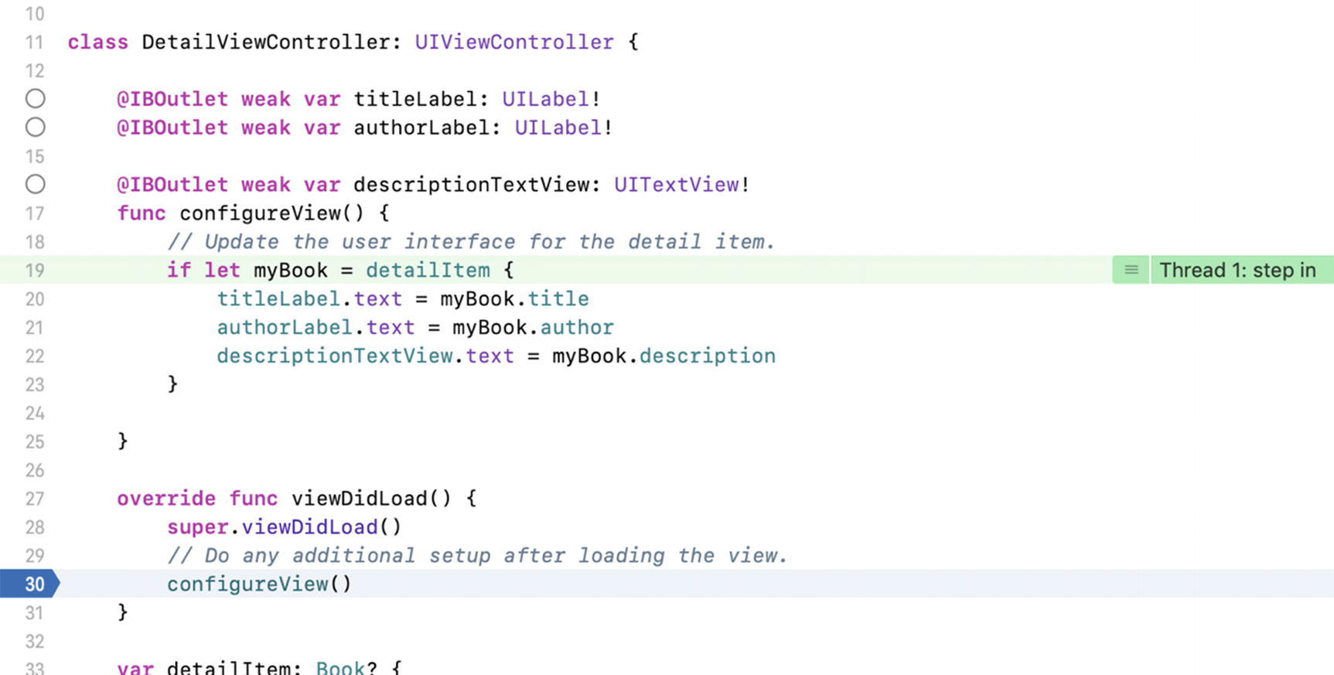Viewport: 1334px width, 675px height.
Task: Click 'viewDidLoad()' declaration on line 27
Action: tap(371, 499)
